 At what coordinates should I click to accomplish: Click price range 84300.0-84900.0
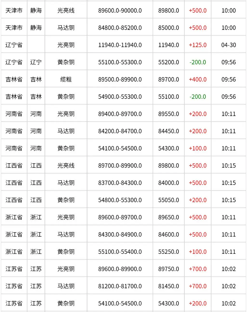tap(120, 235)
